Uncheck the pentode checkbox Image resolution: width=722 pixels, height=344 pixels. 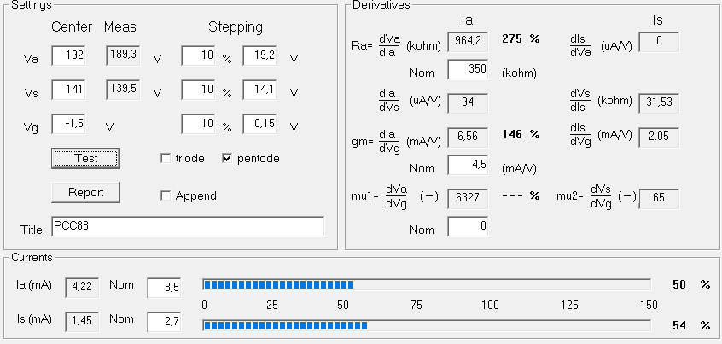tap(227, 159)
